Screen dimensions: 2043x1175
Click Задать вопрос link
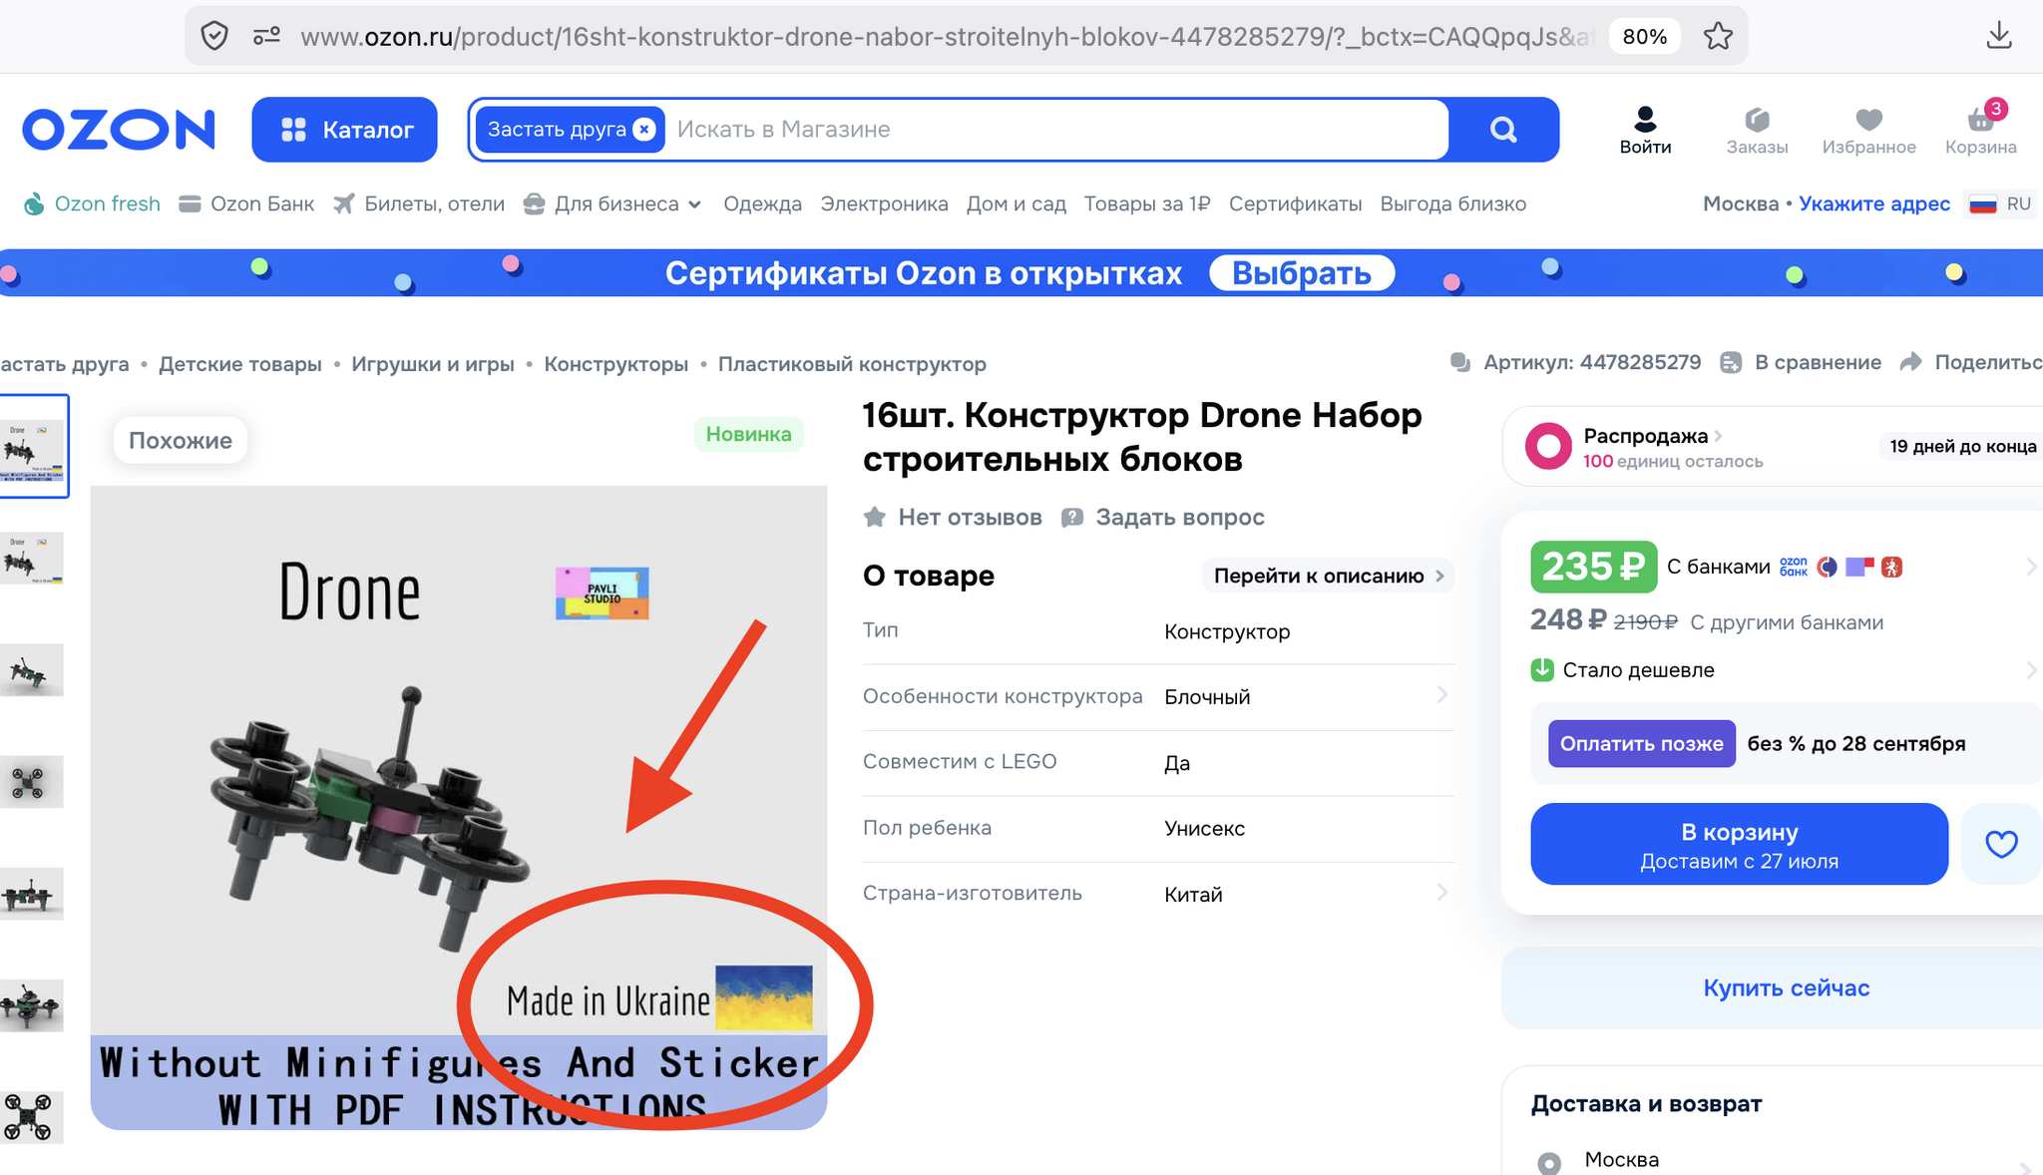coord(1163,517)
